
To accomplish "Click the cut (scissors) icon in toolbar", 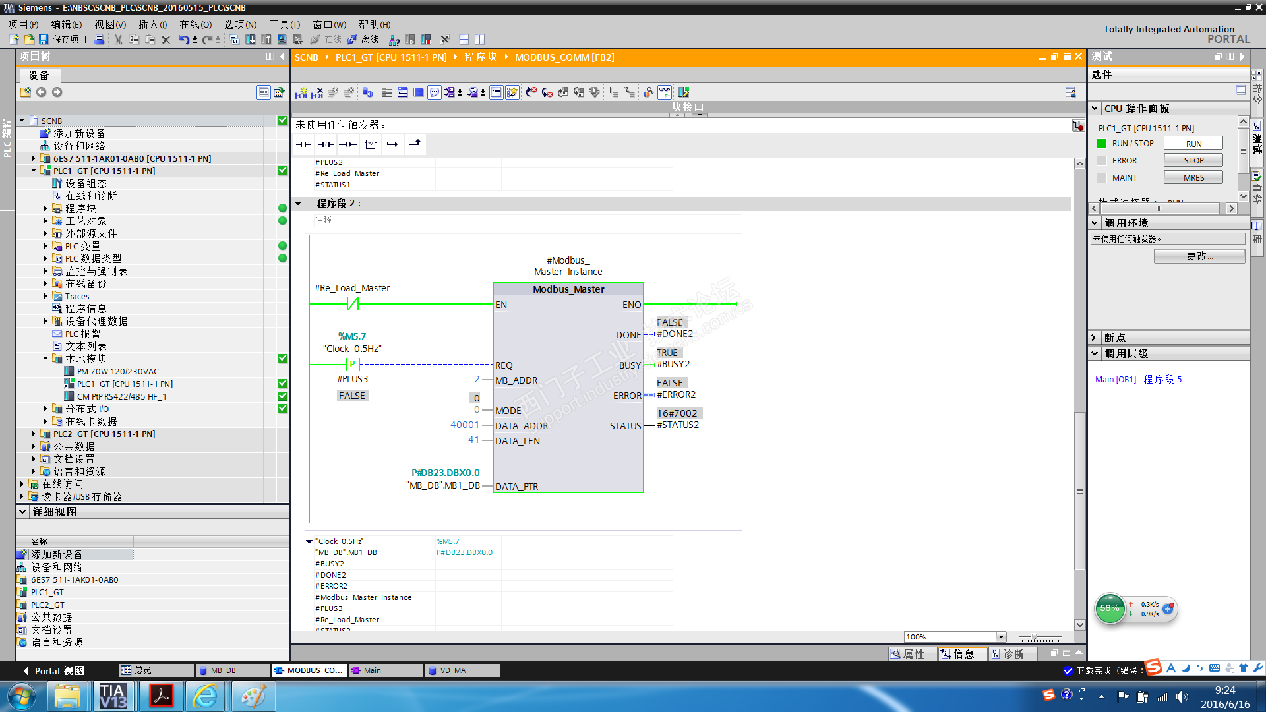I will click(x=119, y=40).
